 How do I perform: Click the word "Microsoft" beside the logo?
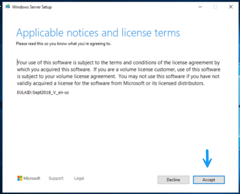[x=32, y=178]
